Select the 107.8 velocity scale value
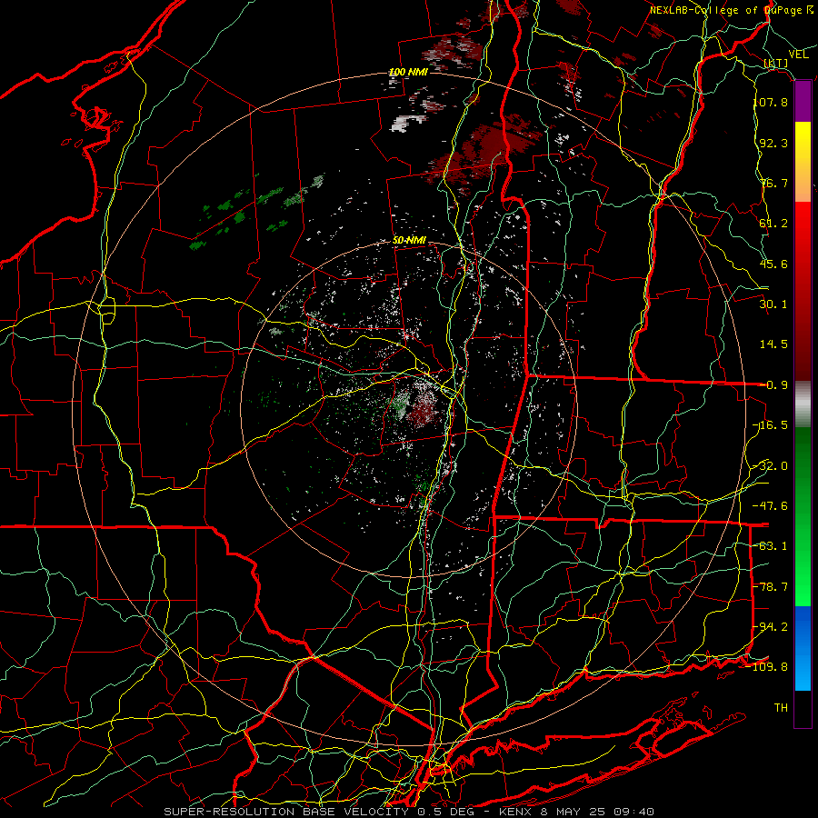 pos(771,102)
